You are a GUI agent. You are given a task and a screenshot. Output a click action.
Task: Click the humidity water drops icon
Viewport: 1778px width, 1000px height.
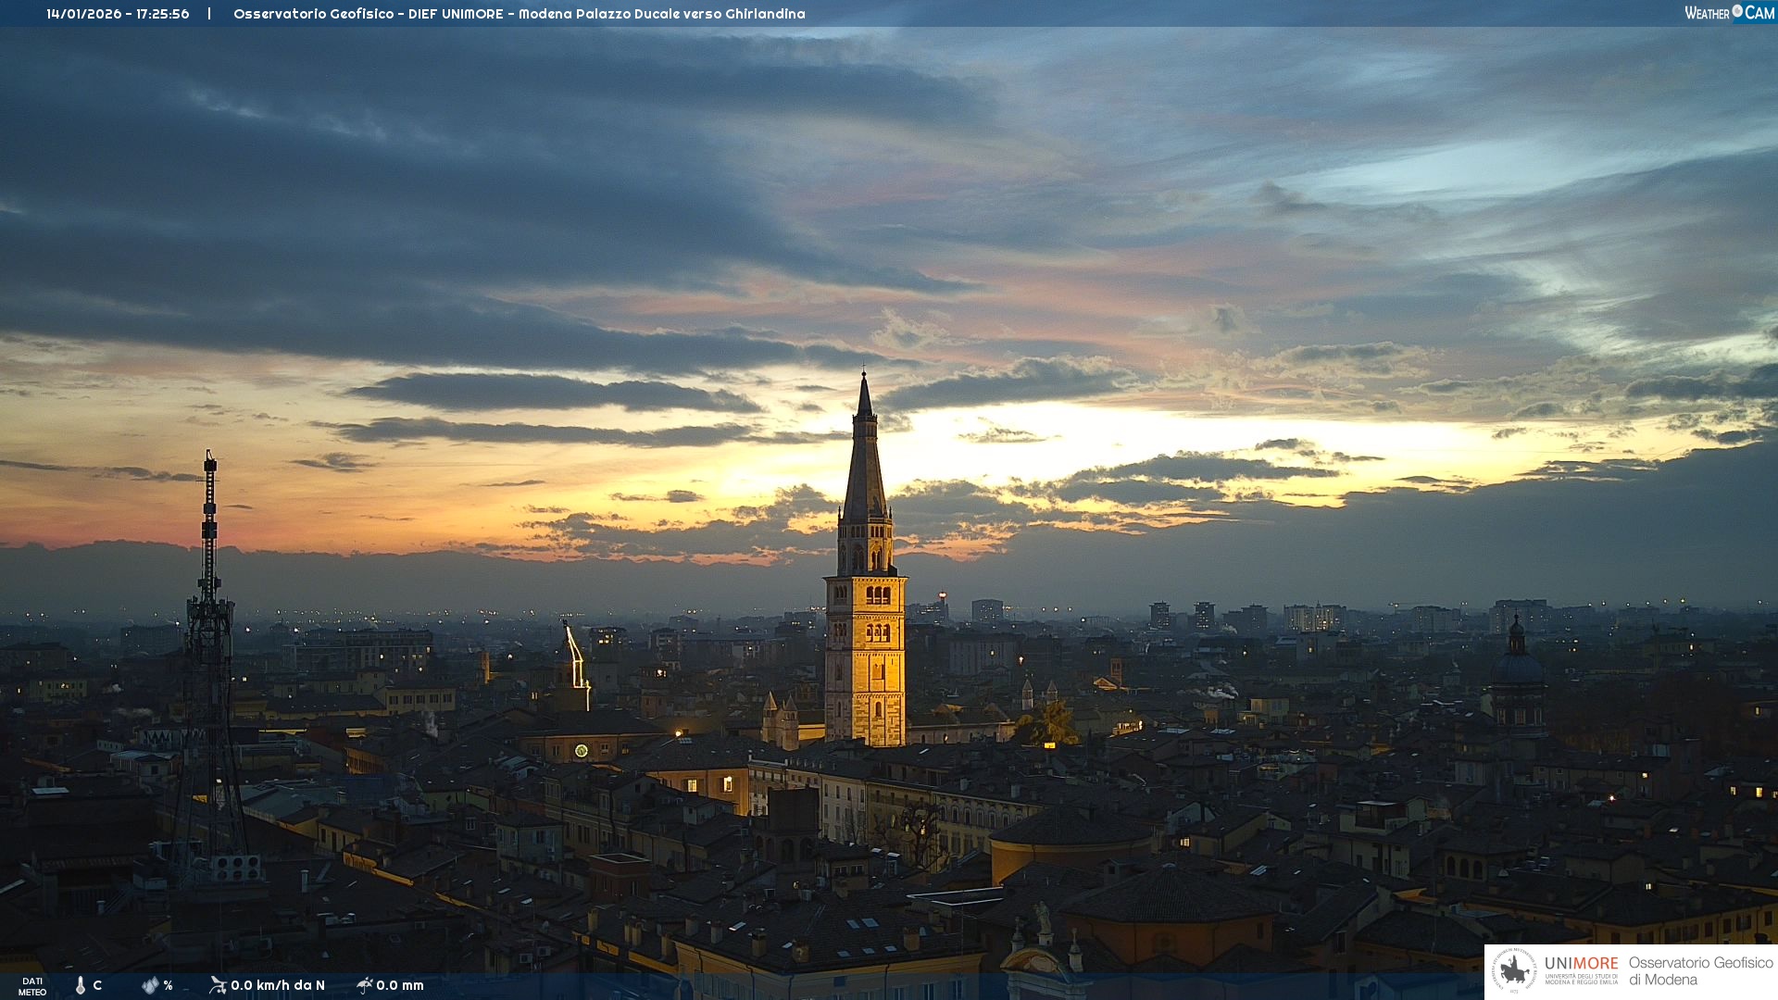pyautogui.click(x=150, y=985)
